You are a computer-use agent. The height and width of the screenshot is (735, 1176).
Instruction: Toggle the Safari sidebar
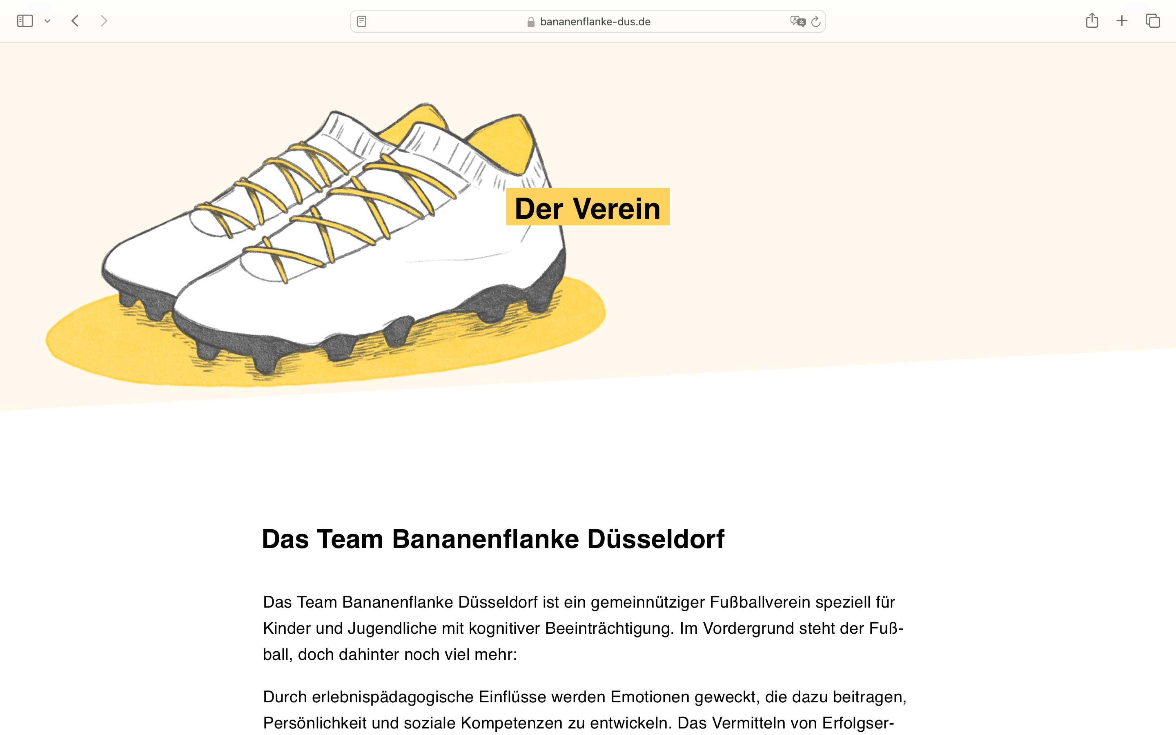point(25,21)
